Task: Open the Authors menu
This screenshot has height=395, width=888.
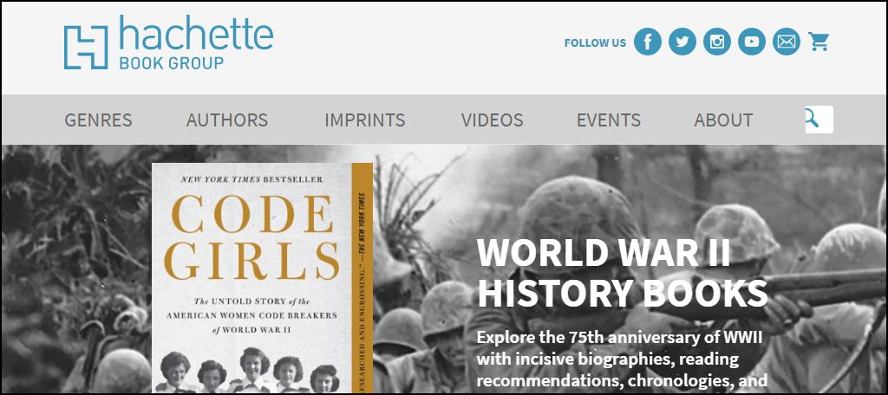Action: click(227, 120)
